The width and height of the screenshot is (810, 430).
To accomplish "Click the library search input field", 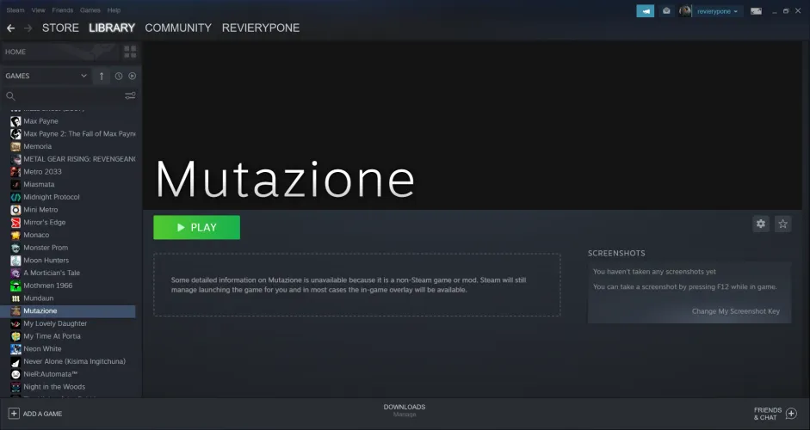I will point(65,96).
